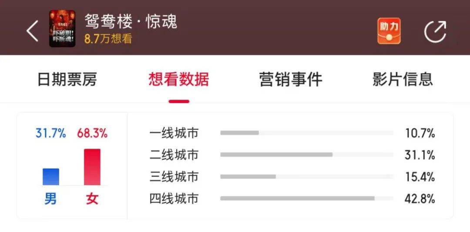Click the 四线城市 progress bar
Image resolution: width=470 pixels, height=232 pixels.
coord(306,199)
